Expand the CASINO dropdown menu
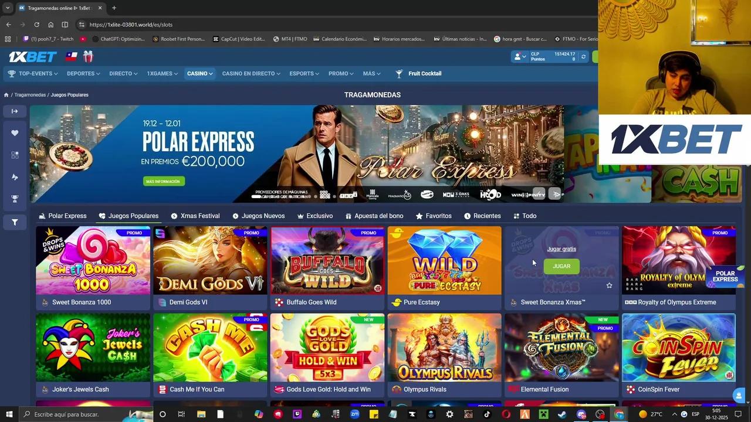Screen dimensions: 751x422 pyautogui.click(x=199, y=74)
